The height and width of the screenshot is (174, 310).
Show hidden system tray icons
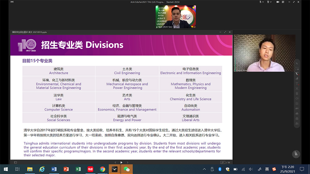click(x=204, y=169)
